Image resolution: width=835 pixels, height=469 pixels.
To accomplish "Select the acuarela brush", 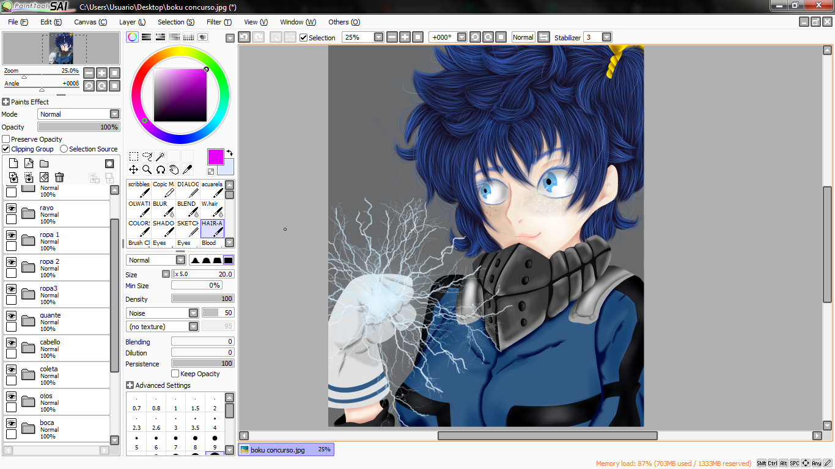I will click(x=212, y=189).
